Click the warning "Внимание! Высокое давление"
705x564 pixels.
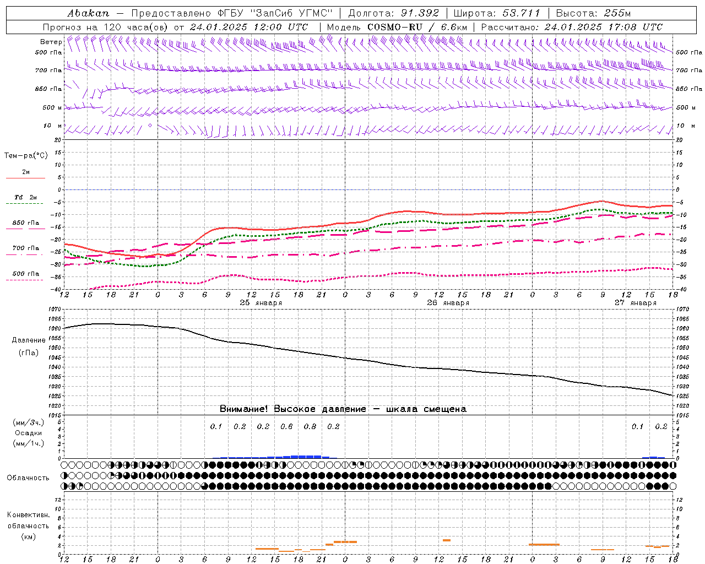(292, 409)
